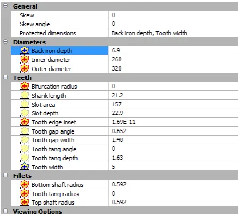Click the shield icon beside Back iron depth
The image size is (243, 218).
coord(25,51)
